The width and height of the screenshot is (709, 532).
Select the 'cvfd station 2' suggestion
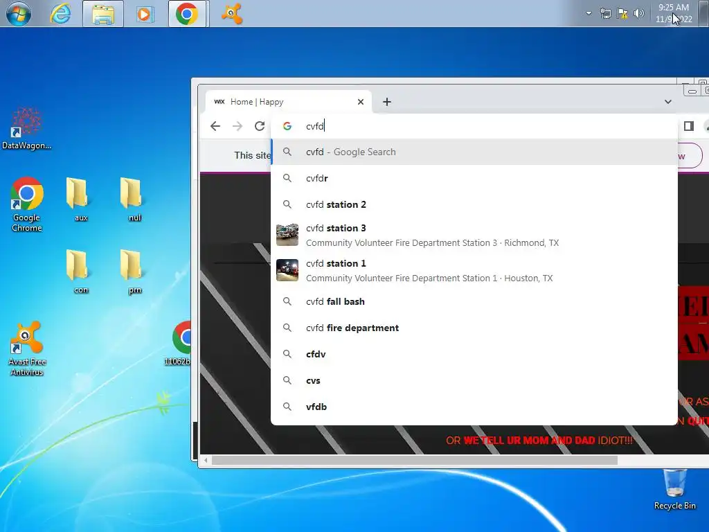[x=474, y=204]
